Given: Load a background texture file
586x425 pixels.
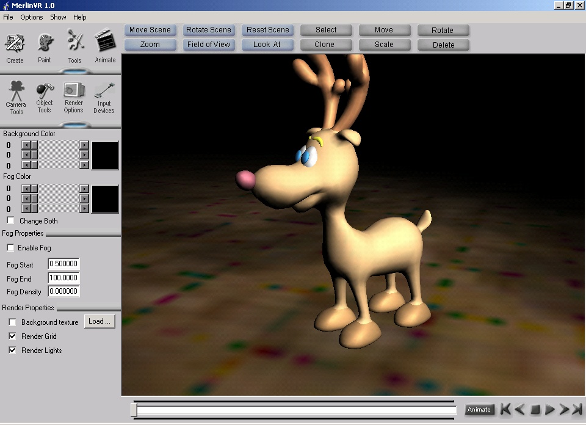Looking at the screenshot, I should tap(99, 321).
